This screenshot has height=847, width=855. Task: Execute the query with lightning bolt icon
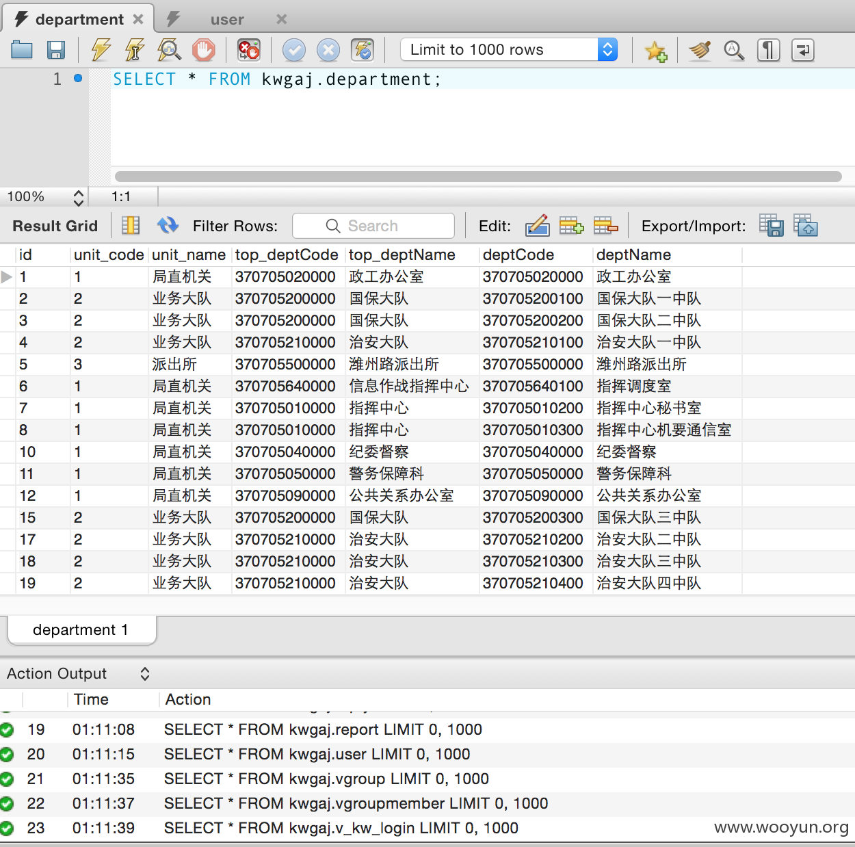tap(101, 50)
